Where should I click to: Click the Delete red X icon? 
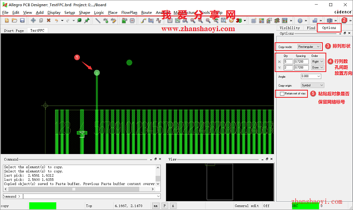(48, 20)
